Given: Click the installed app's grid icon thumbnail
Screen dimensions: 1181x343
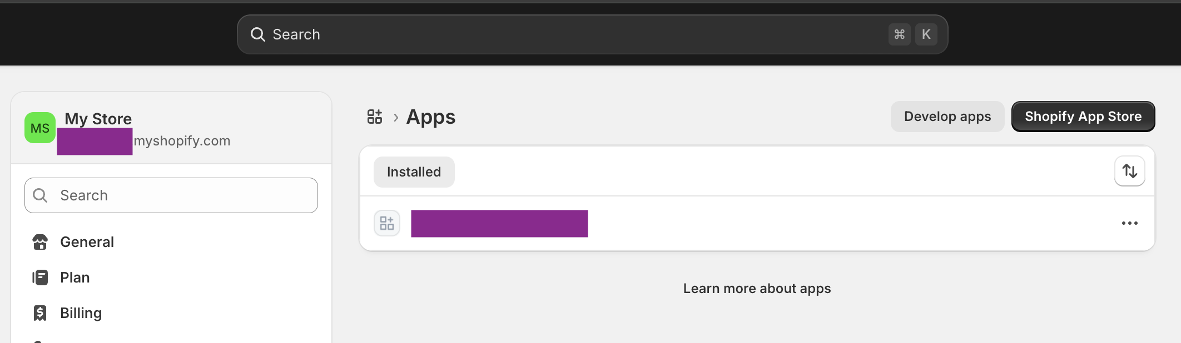Looking at the screenshot, I should point(387,223).
